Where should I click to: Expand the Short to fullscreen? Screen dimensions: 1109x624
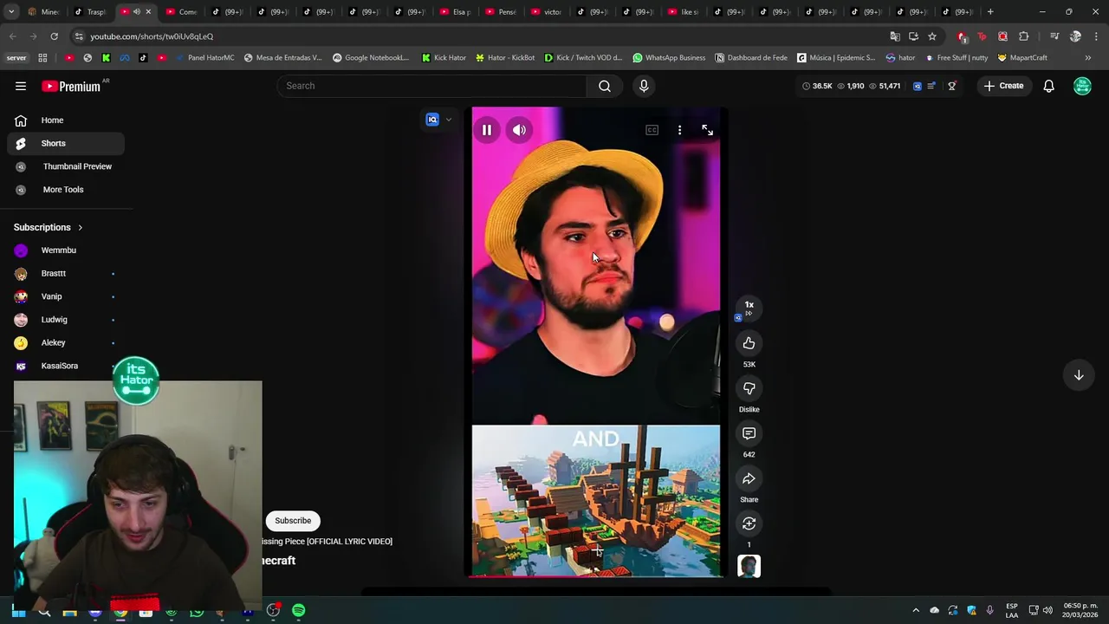[707, 130]
